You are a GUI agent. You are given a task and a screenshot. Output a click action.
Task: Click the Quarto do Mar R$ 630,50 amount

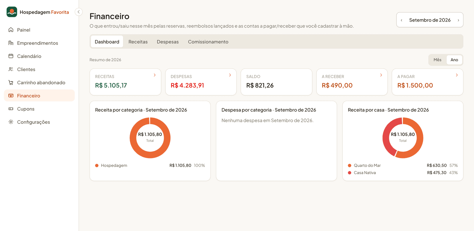[x=437, y=166]
